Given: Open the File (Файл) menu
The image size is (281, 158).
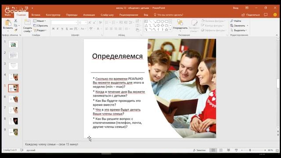Looking at the screenshot, I should [7, 15].
